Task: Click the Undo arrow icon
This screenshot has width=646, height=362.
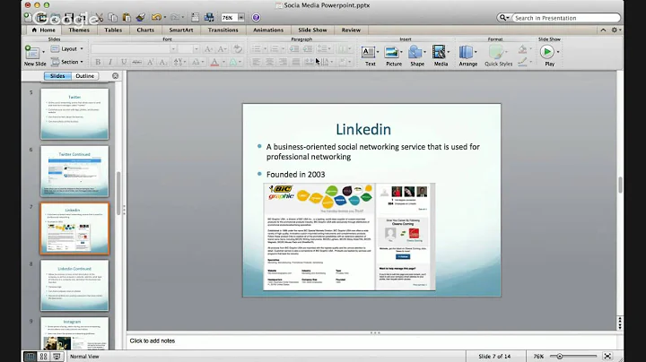Action: 156,17
